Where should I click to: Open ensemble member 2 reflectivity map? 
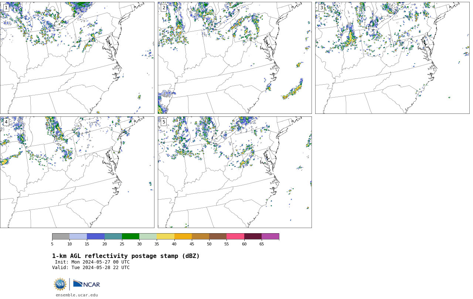click(235, 58)
